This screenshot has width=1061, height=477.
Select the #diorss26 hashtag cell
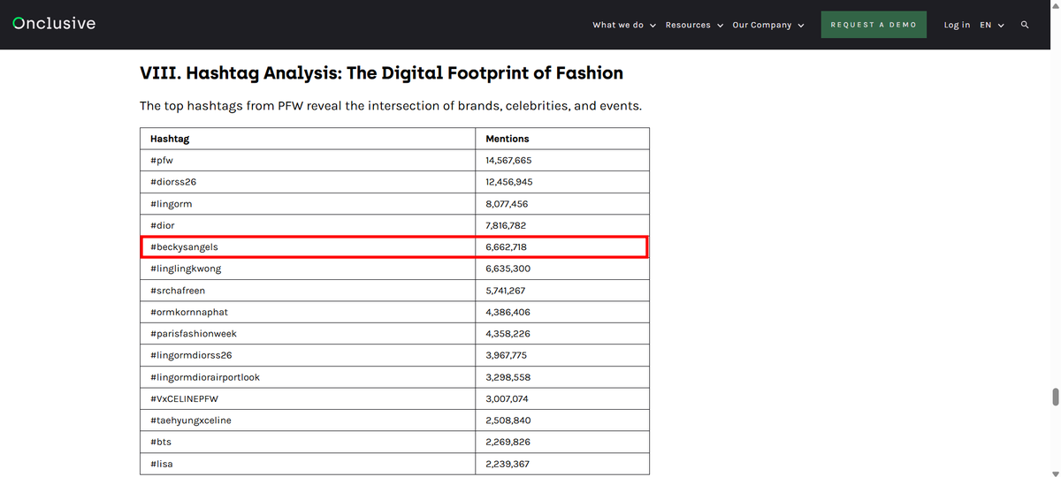coord(307,182)
